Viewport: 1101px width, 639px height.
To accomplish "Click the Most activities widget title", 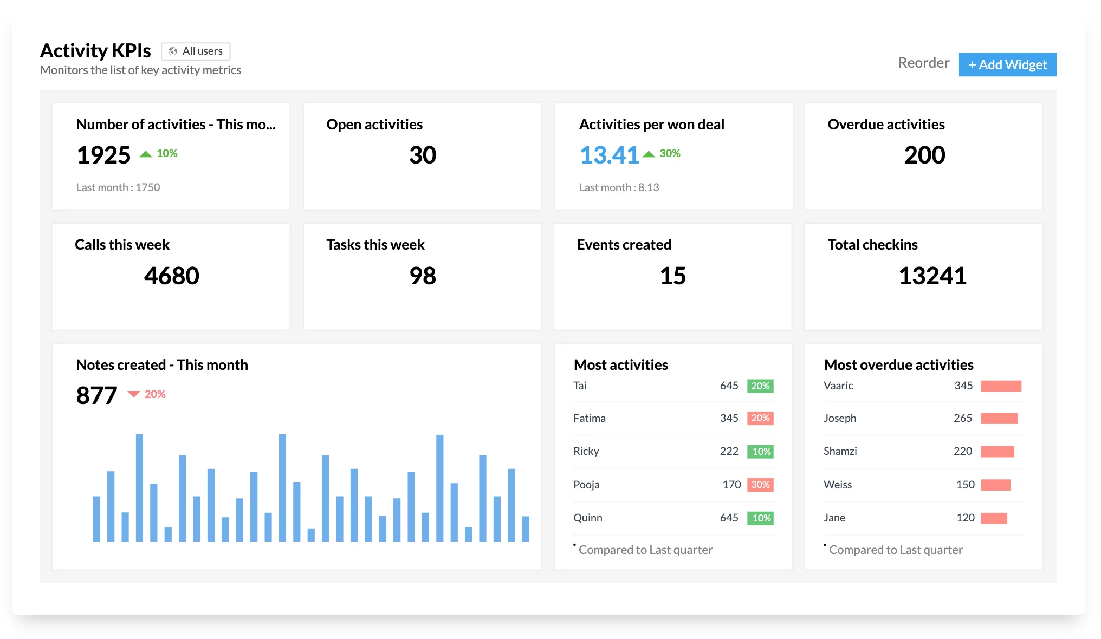I will [621, 365].
